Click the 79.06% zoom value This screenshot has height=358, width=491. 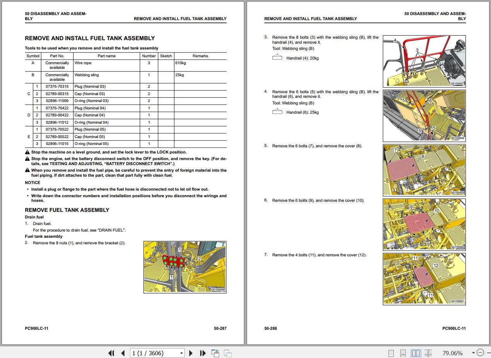tap(452, 353)
